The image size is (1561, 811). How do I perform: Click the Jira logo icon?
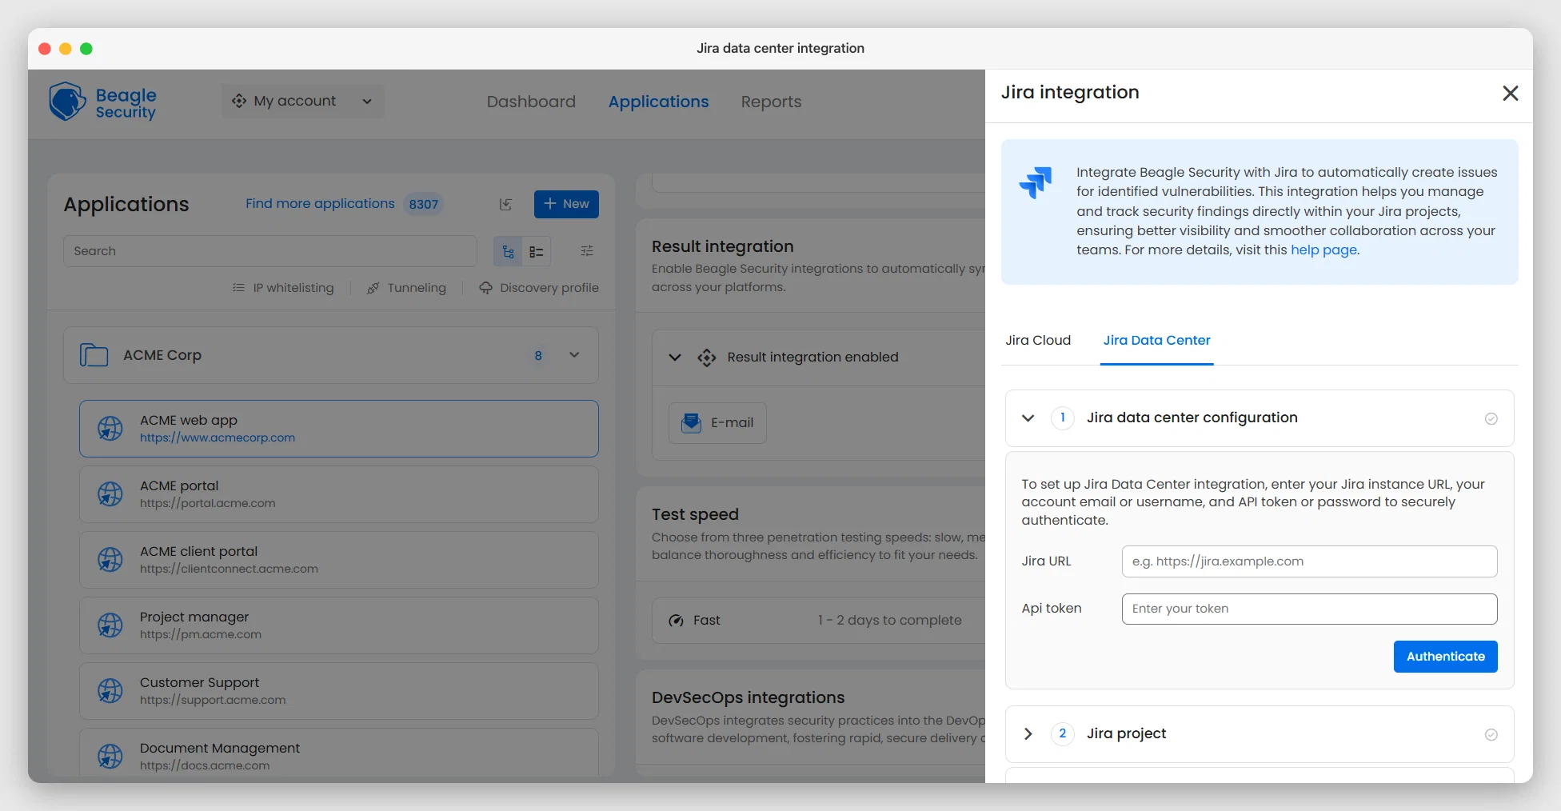[x=1036, y=182]
